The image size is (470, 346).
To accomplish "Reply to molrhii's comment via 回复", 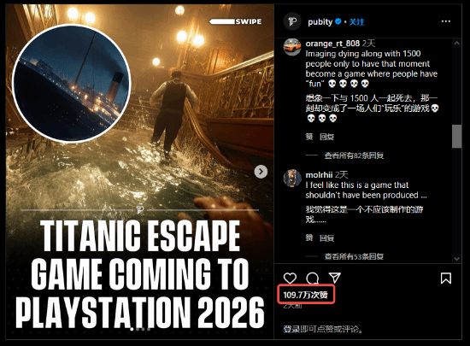I will 326,238.
